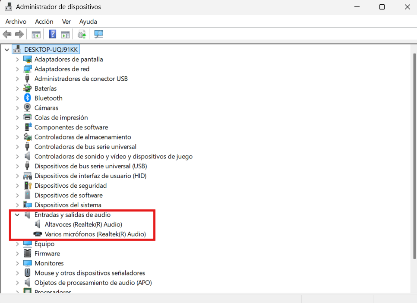Click the Varios micrófonos device icon

[38, 234]
